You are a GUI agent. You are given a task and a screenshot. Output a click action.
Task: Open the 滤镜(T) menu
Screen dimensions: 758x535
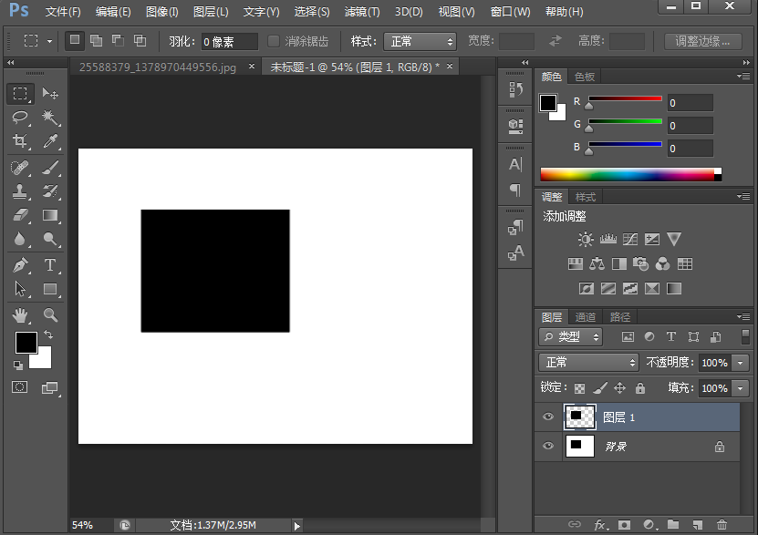click(x=362, y=12)
